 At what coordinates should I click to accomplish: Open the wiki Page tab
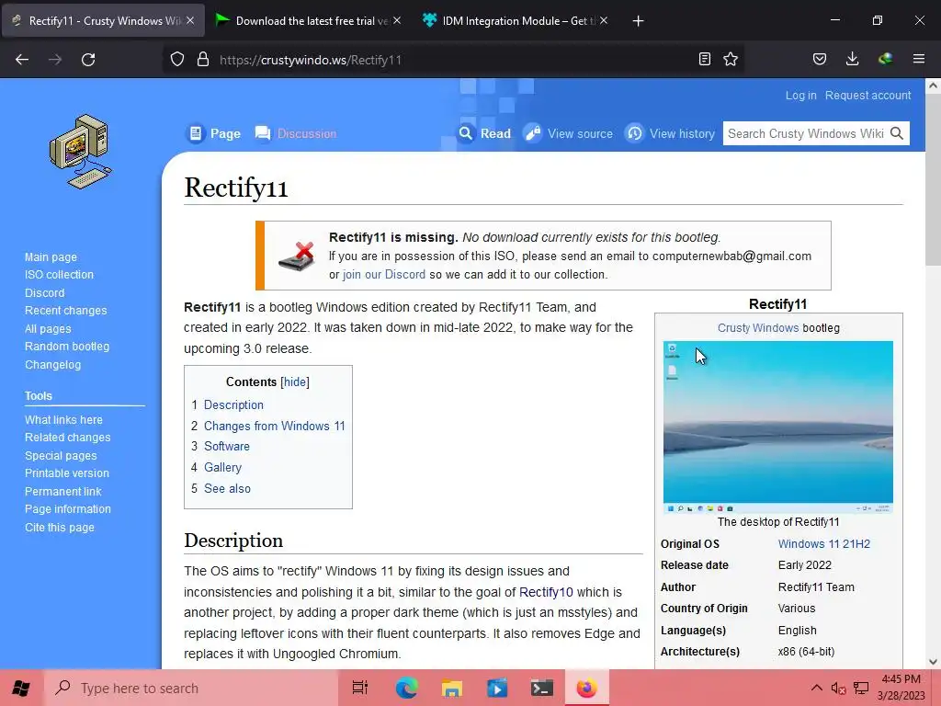[x=214, y=133]
